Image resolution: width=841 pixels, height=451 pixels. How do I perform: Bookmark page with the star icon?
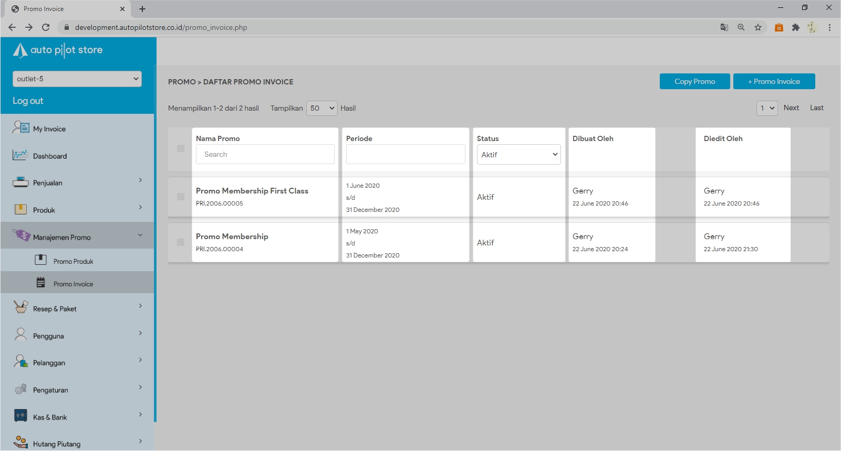pos(757,27)
